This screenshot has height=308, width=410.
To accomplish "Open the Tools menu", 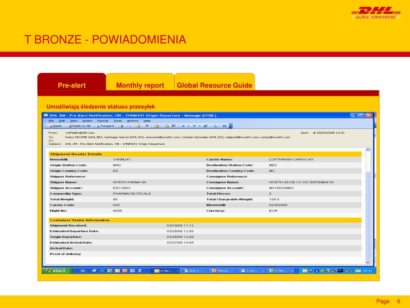I will (x=118, y=121).
